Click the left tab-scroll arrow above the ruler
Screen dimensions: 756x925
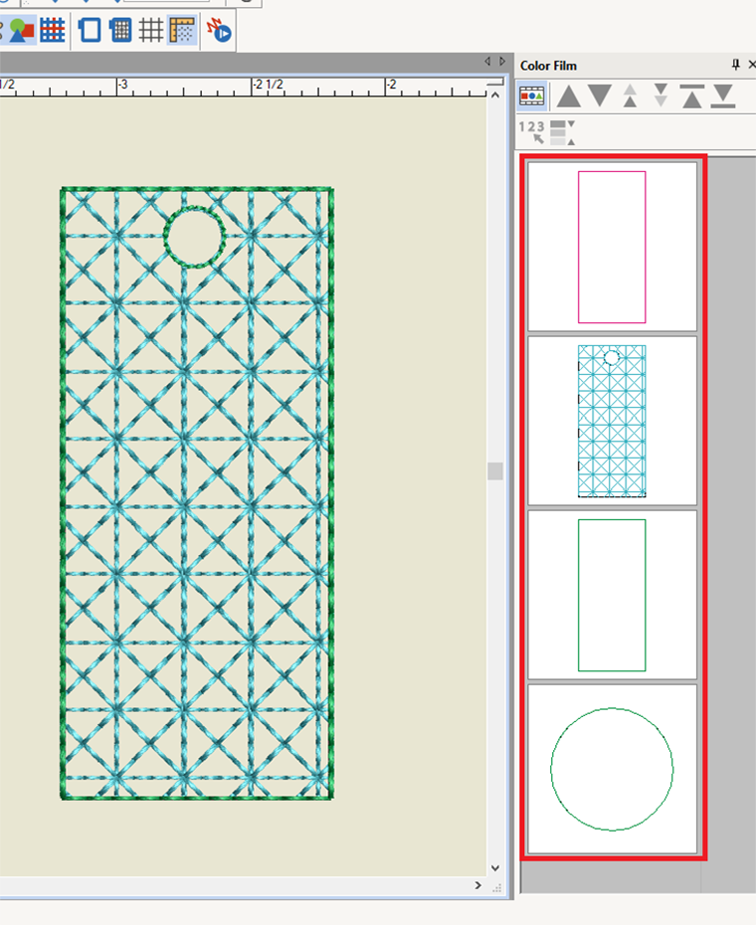(487, 61)
